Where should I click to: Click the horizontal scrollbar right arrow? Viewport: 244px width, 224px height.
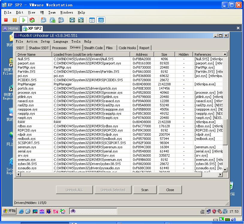(x=220, y=175)
